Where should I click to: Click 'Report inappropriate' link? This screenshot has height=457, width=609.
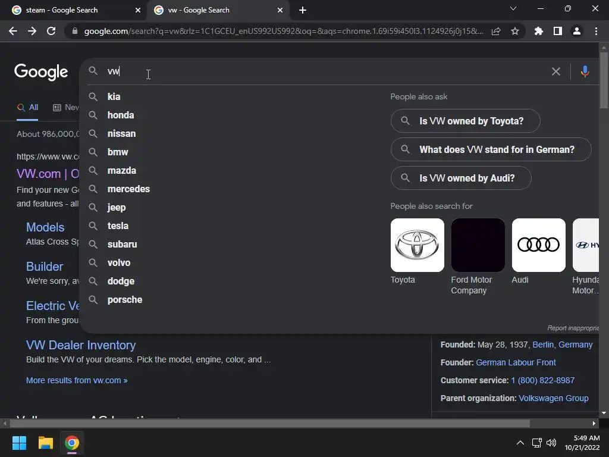(x=573, y=328)
